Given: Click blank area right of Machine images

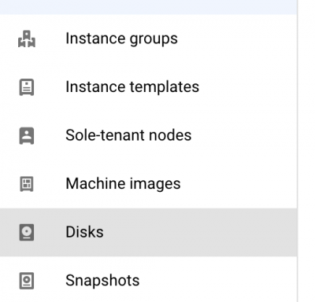Looking at the screenshot, I should point(238,184).
